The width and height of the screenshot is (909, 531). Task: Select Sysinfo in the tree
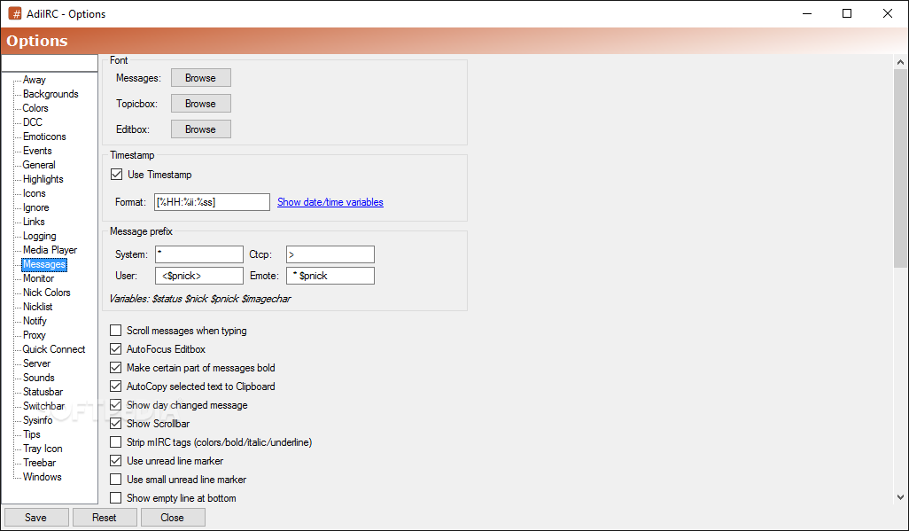coord(38,420)
